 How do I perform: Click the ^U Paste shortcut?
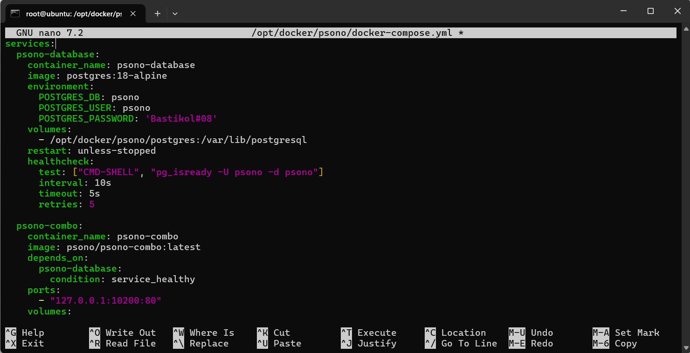coord(279,344)
